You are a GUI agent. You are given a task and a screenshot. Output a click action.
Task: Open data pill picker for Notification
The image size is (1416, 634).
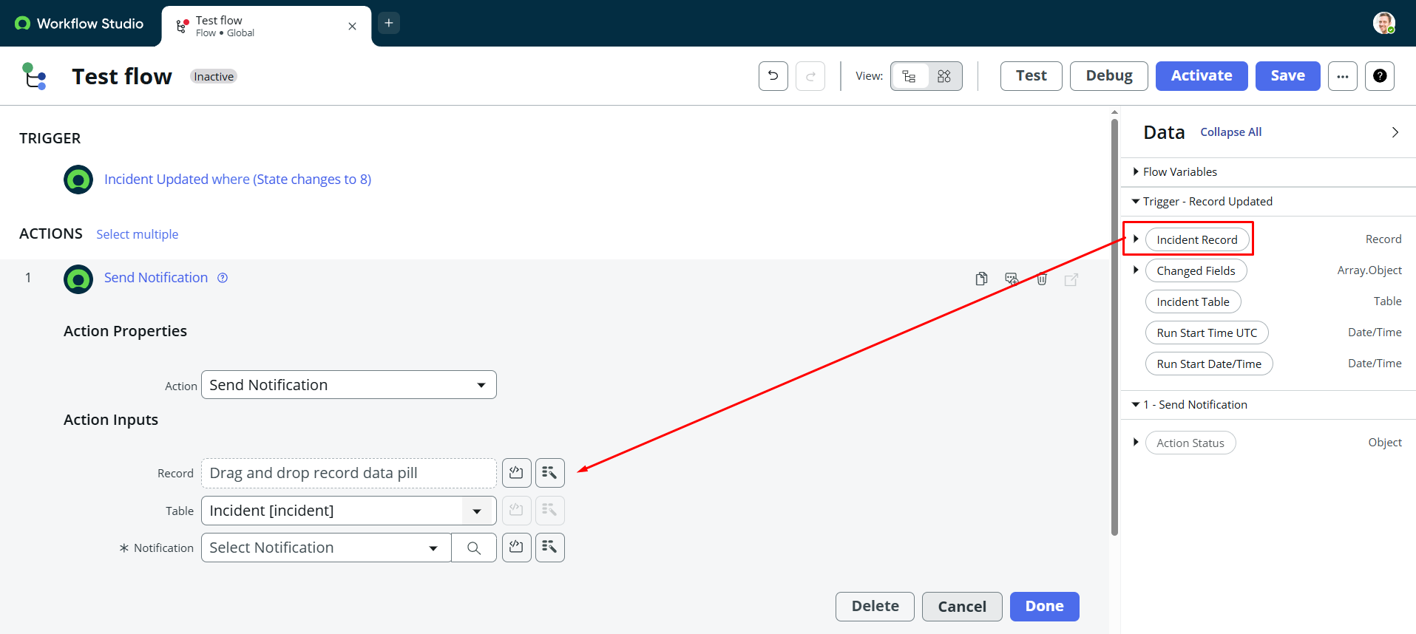[550, 548]
